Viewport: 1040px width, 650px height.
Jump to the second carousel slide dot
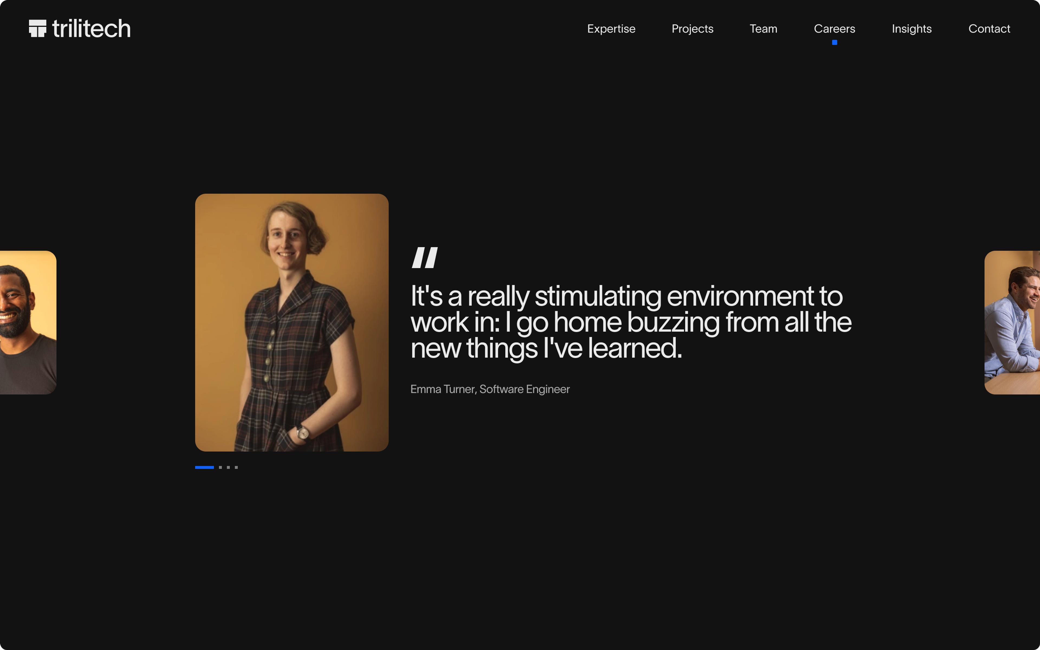point(220,467)
